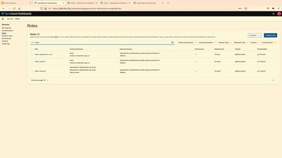Screen dimensions: 282x158
Task: Expand the Backend roles filter
Action: point(241,43)
